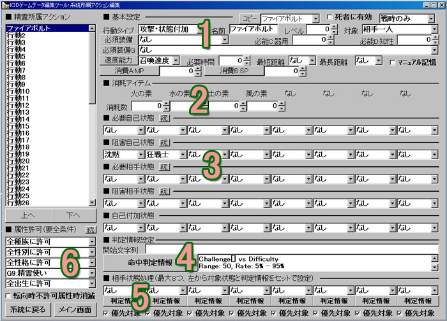
Task: Open the 必須装備G なし dropdown
Action: coord(434,50)
